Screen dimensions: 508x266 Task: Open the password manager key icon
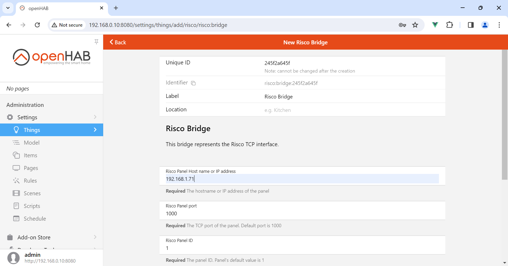[402, 25]
